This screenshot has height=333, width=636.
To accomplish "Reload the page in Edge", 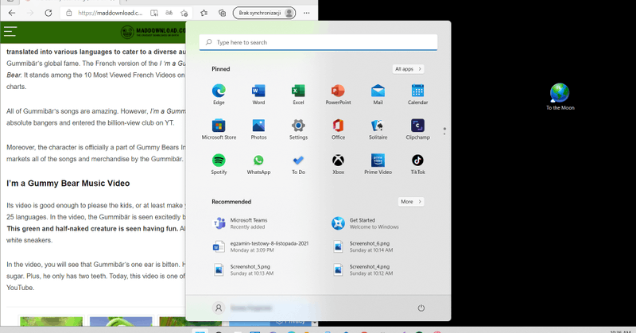I will [48, 13].
